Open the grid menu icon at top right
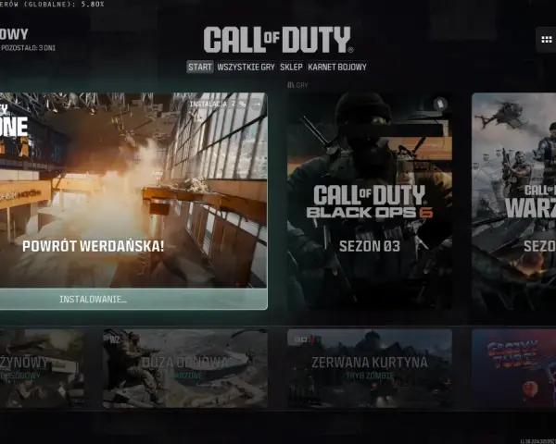This screenshot has height=444, width=556. [547, 40]
